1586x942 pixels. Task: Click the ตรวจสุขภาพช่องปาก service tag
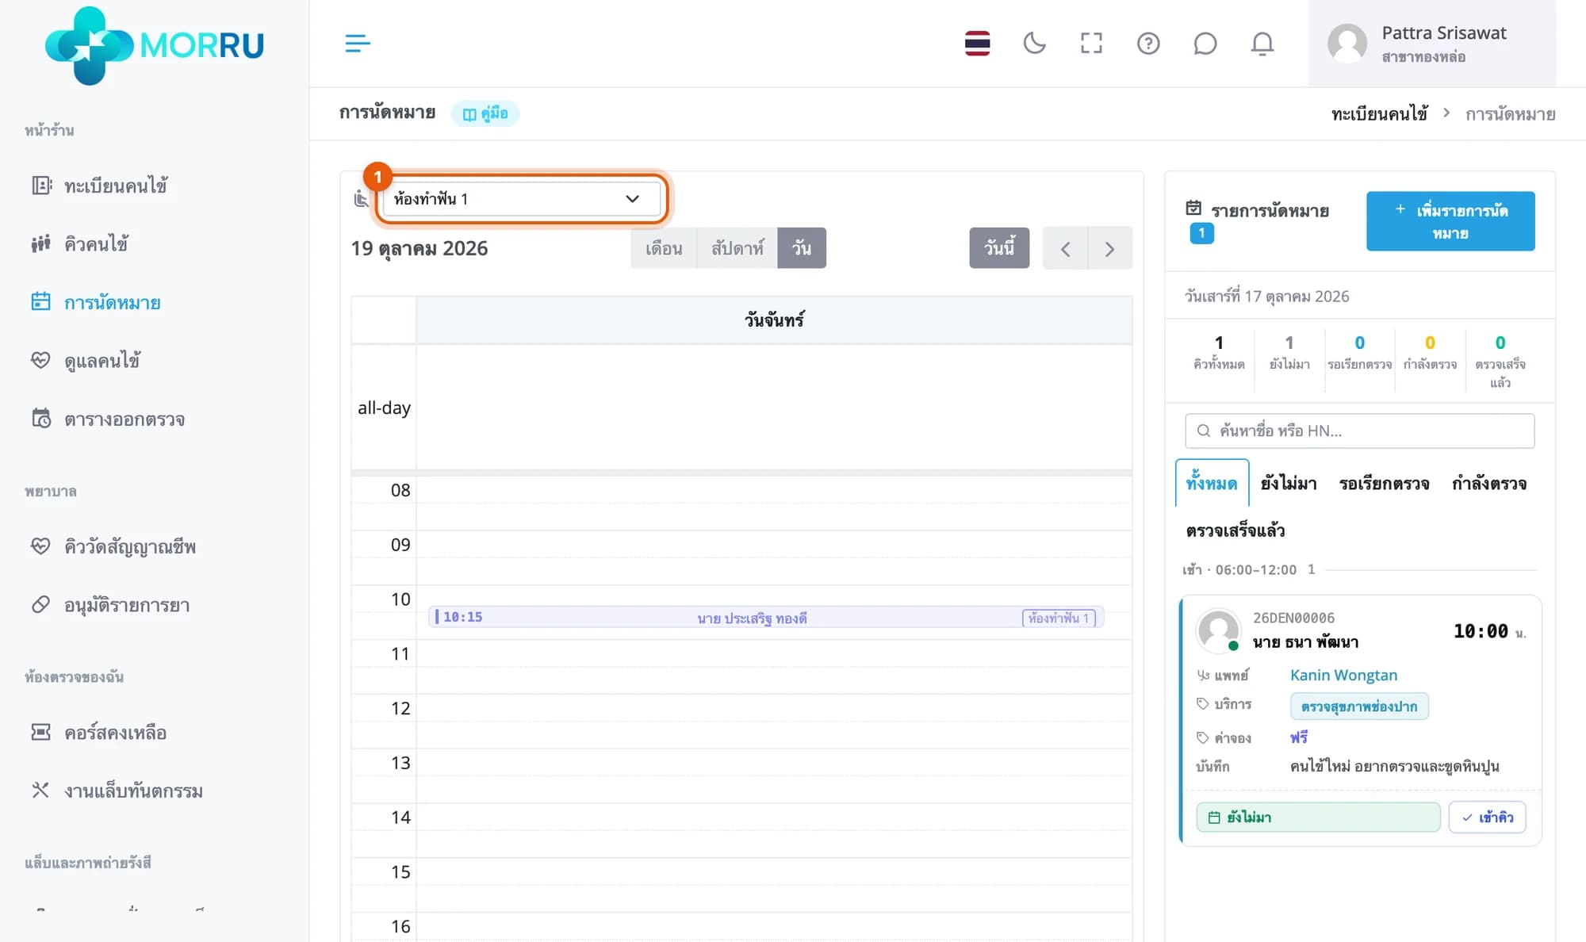[1359, 706]
